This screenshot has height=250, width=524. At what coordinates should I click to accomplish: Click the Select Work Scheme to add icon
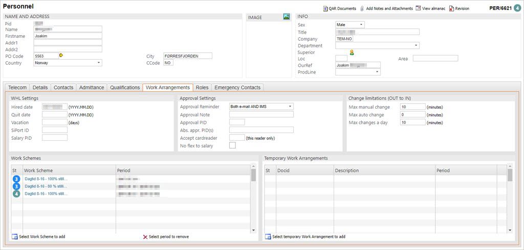pos(14,237)
